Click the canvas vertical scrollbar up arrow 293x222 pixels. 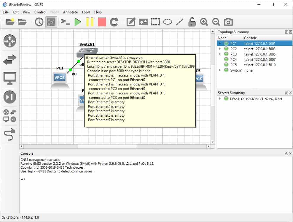pyautogui.click(x=213, y=31)
